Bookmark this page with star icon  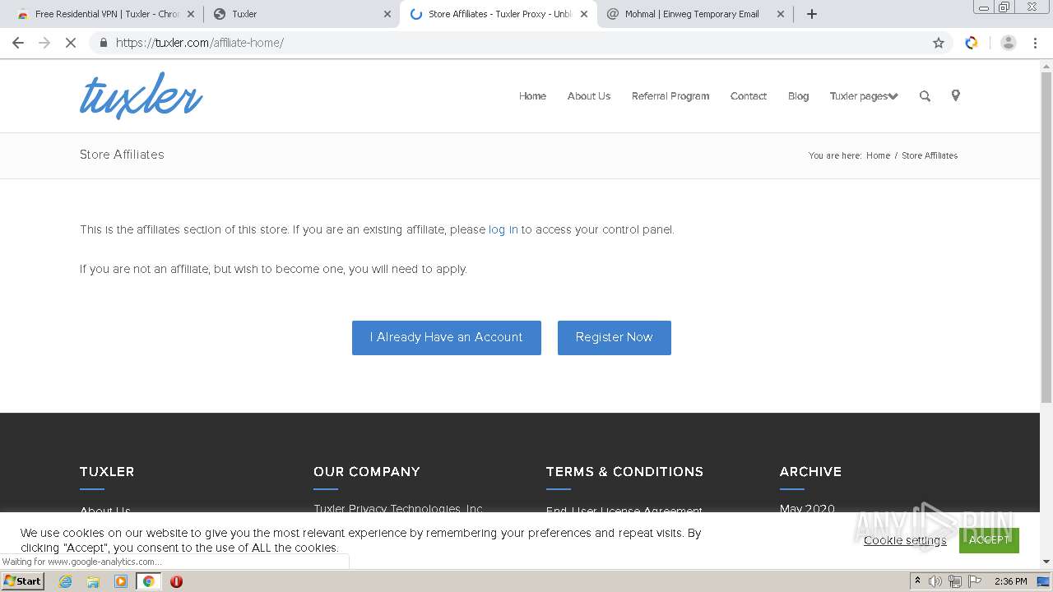click(939, 43)
